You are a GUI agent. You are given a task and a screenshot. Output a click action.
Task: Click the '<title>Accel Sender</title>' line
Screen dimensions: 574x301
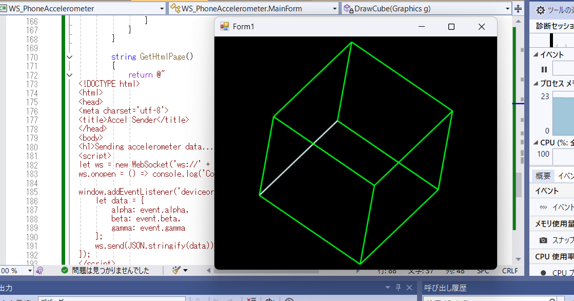click(x=133, y=120)
